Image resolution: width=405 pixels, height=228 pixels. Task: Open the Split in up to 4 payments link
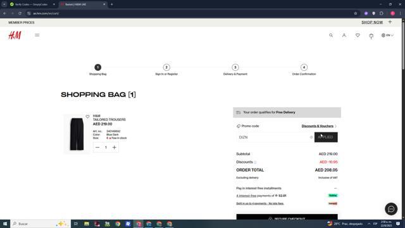click(260, 203)
